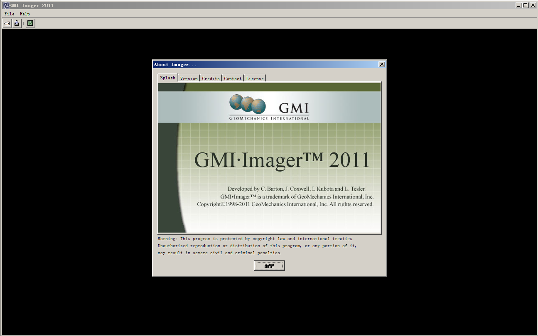The width and height of the screenshot is (538, 336).
Task: Click the "GeoMechanics International" logo caption
Action: click(x=269, y=118)
